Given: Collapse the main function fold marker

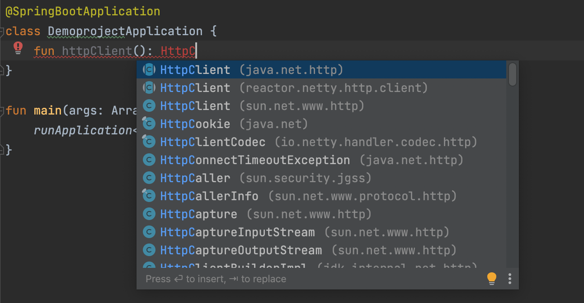Looking at the screenshot, I should 2,110.
